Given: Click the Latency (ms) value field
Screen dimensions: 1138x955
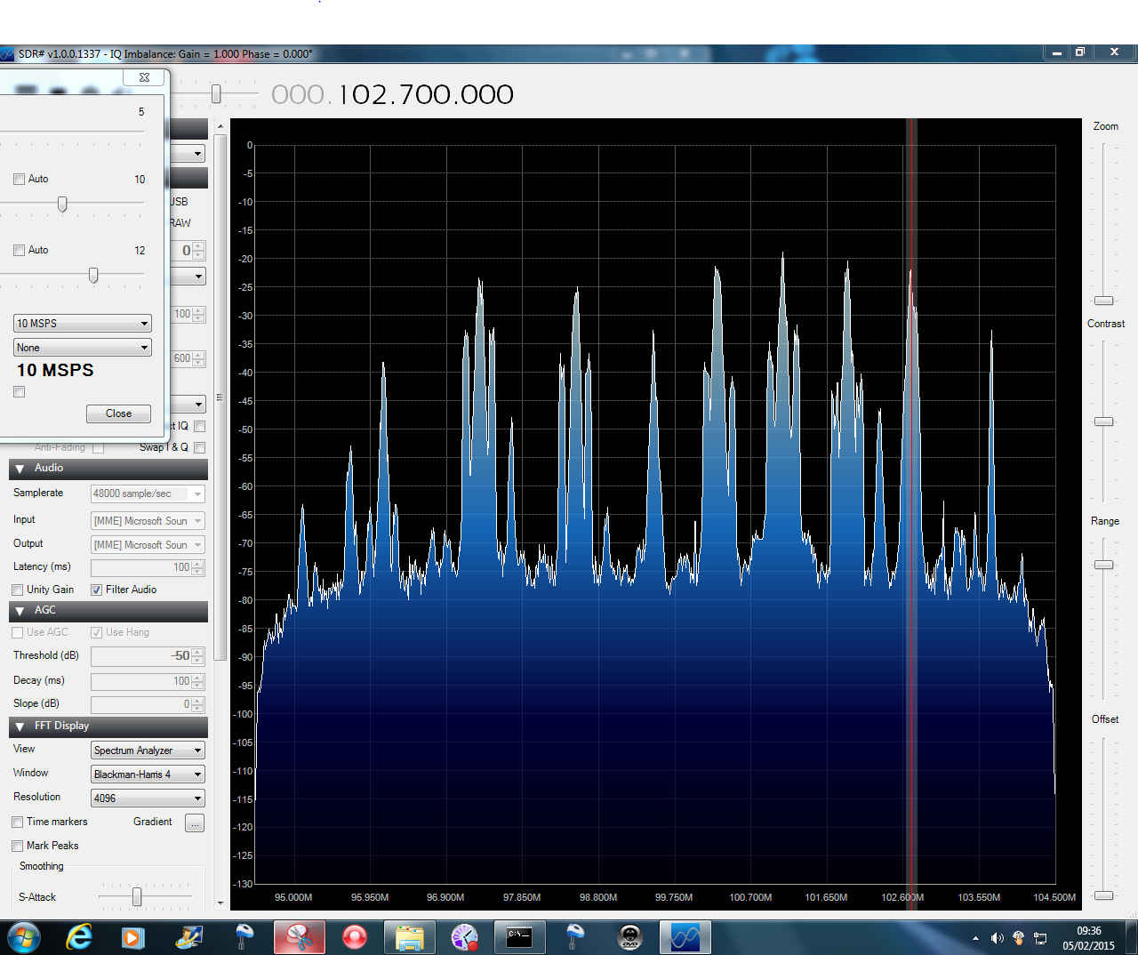Looking at the screenshot, I should (x=148, y=567).
